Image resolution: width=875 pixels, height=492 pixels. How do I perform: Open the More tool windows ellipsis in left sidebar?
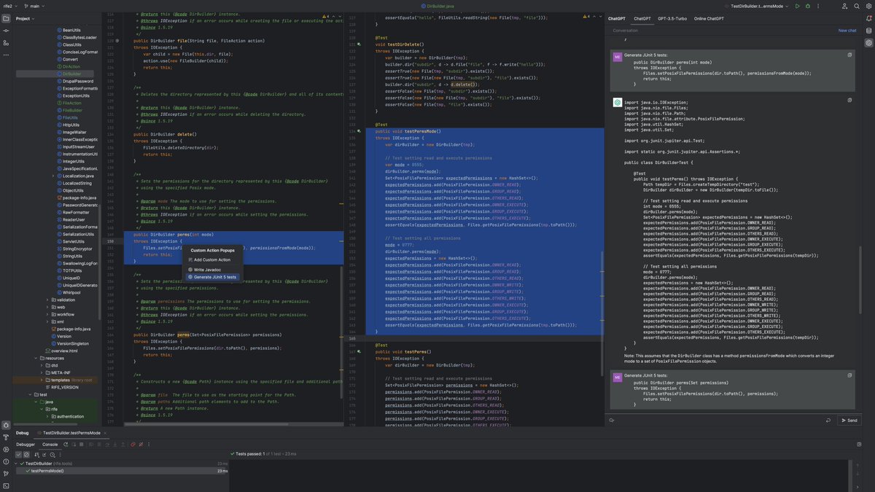6,54
